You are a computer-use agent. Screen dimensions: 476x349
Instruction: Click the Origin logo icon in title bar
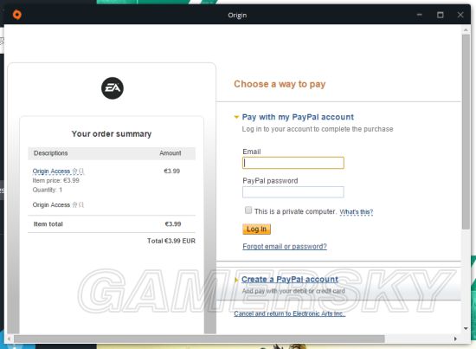(x=17, y=15)
